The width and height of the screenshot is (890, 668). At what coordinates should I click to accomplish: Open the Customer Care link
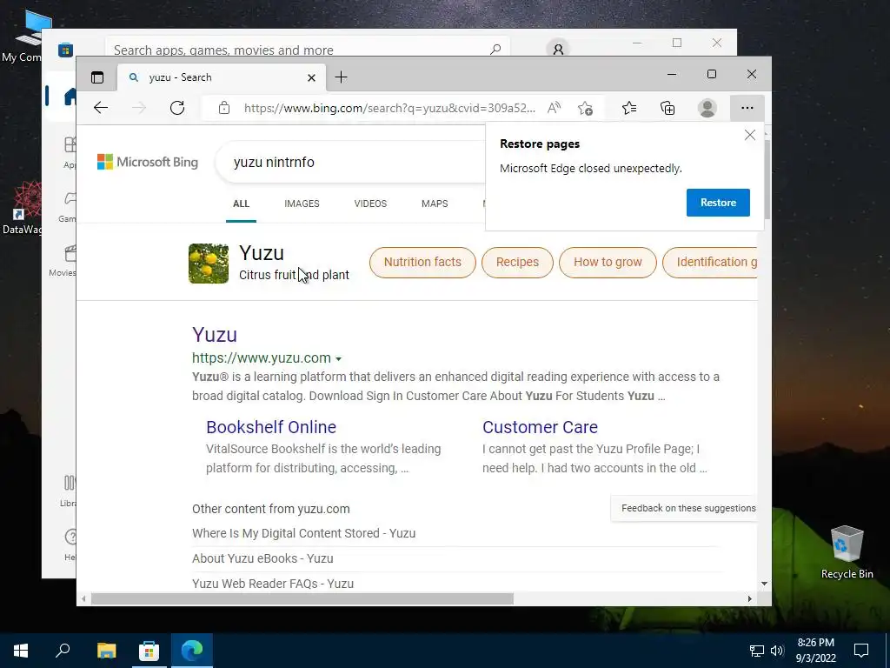[x=540, y=427]
